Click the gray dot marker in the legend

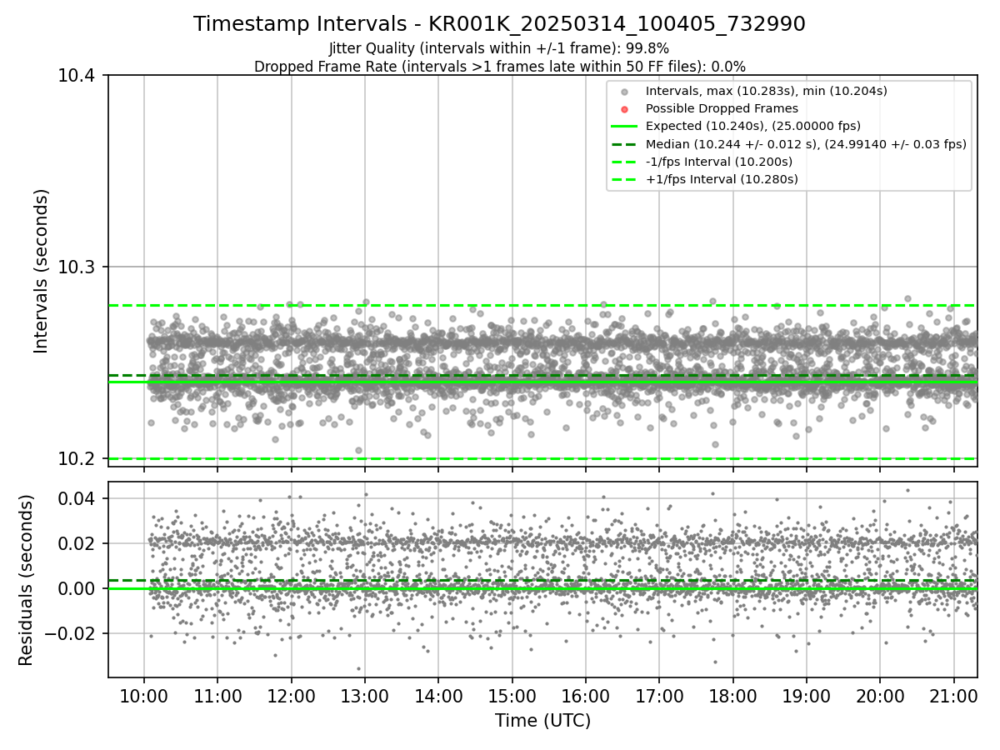624,92
